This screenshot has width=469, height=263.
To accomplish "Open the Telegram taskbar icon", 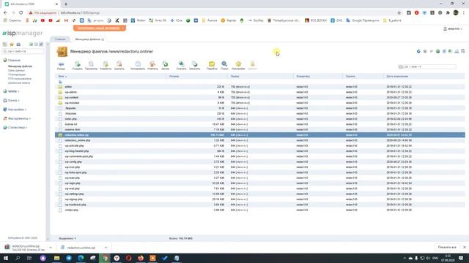I will coord(69,258).
